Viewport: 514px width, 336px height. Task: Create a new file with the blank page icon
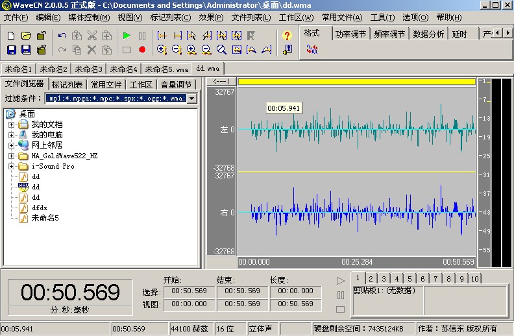point(11,36)
